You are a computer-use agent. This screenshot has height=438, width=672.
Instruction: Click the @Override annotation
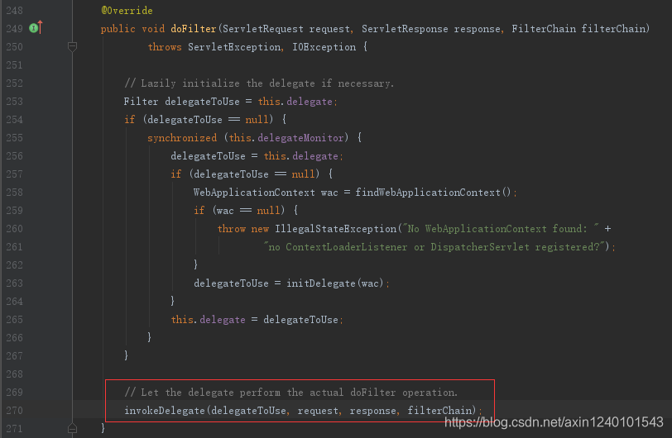(x=127, y=10)
